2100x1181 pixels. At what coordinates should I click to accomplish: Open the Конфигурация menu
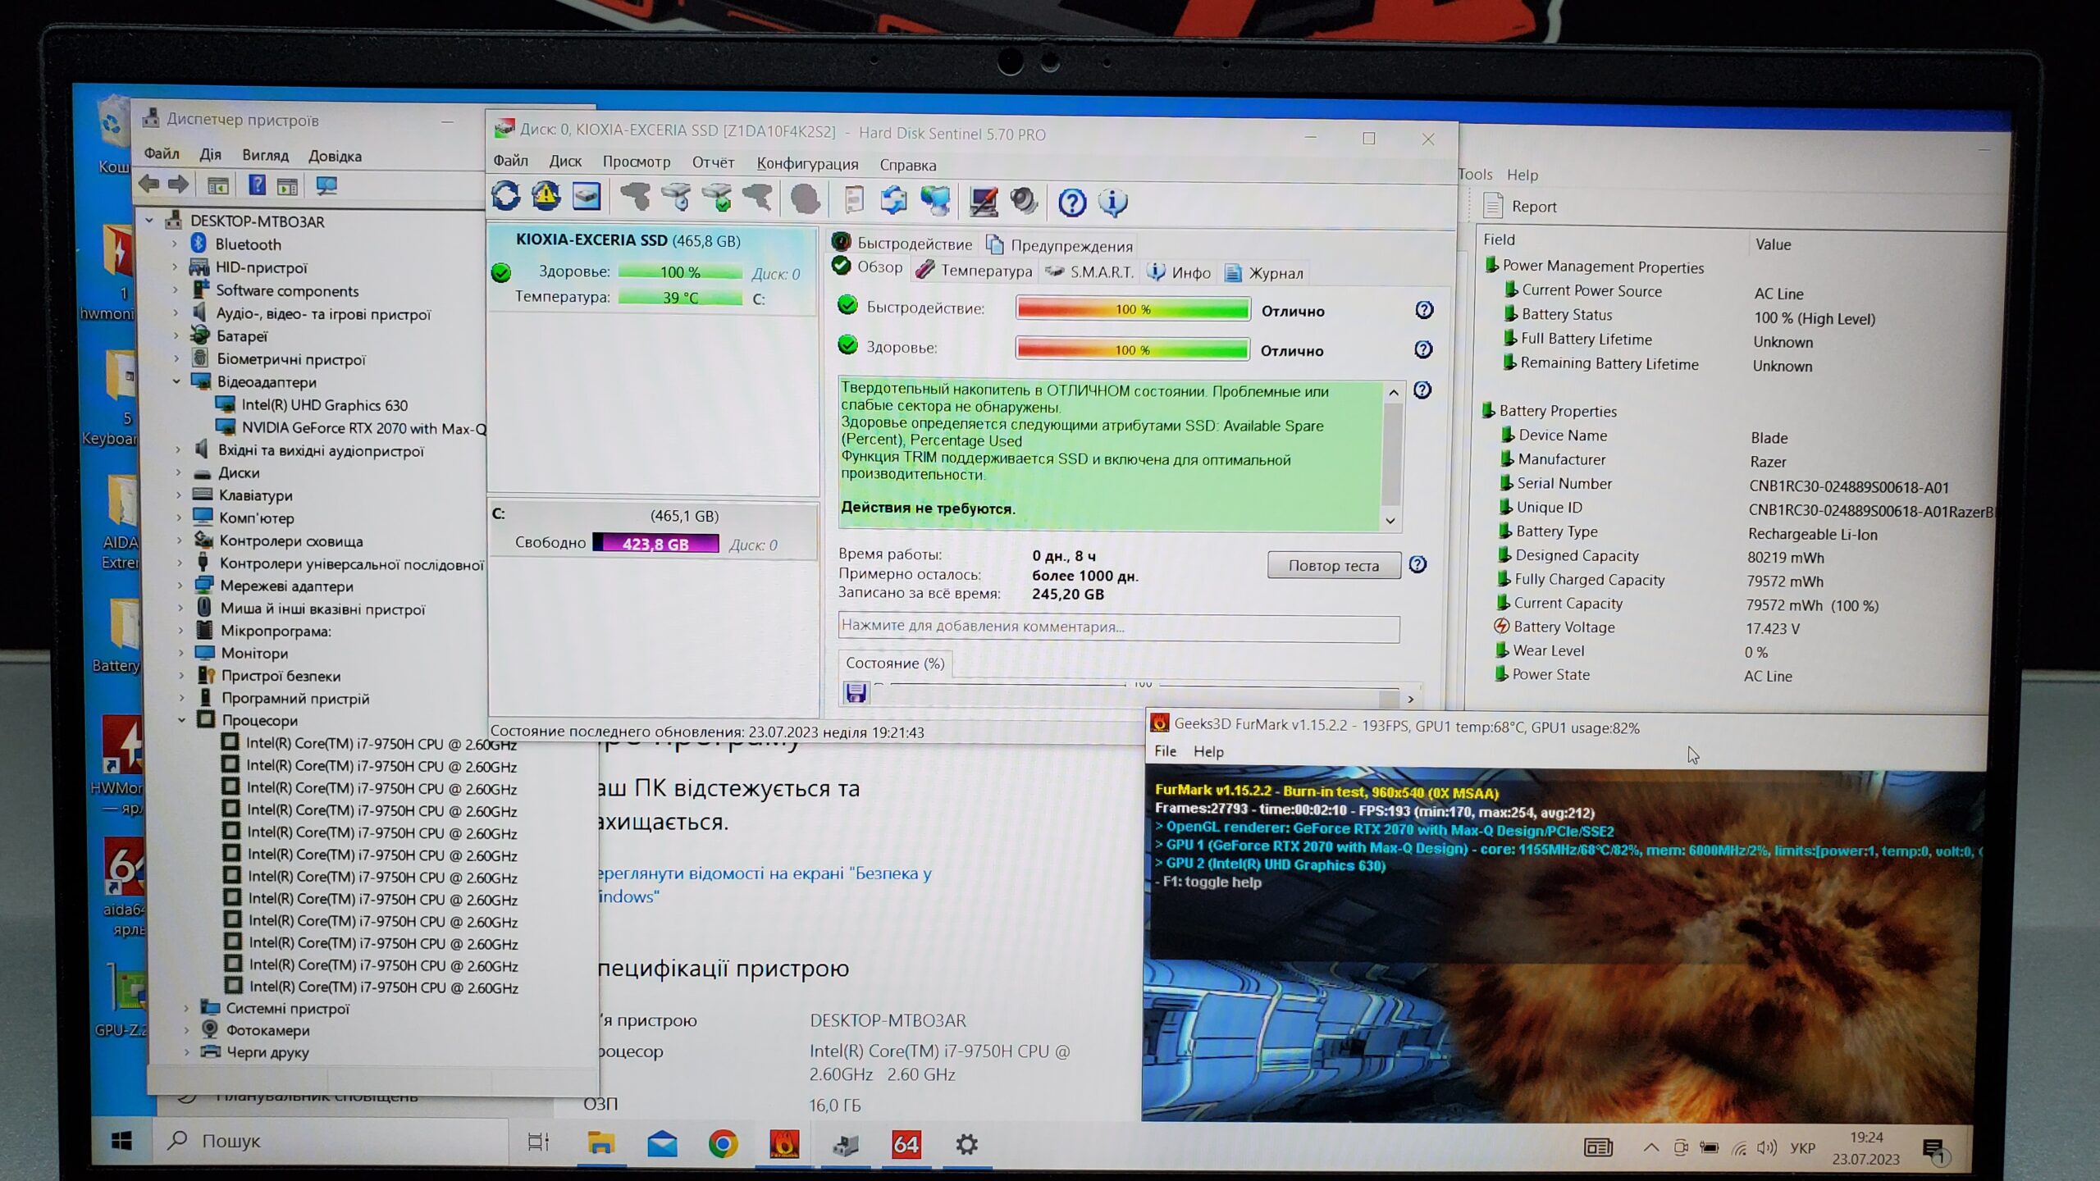click(807, 164)
